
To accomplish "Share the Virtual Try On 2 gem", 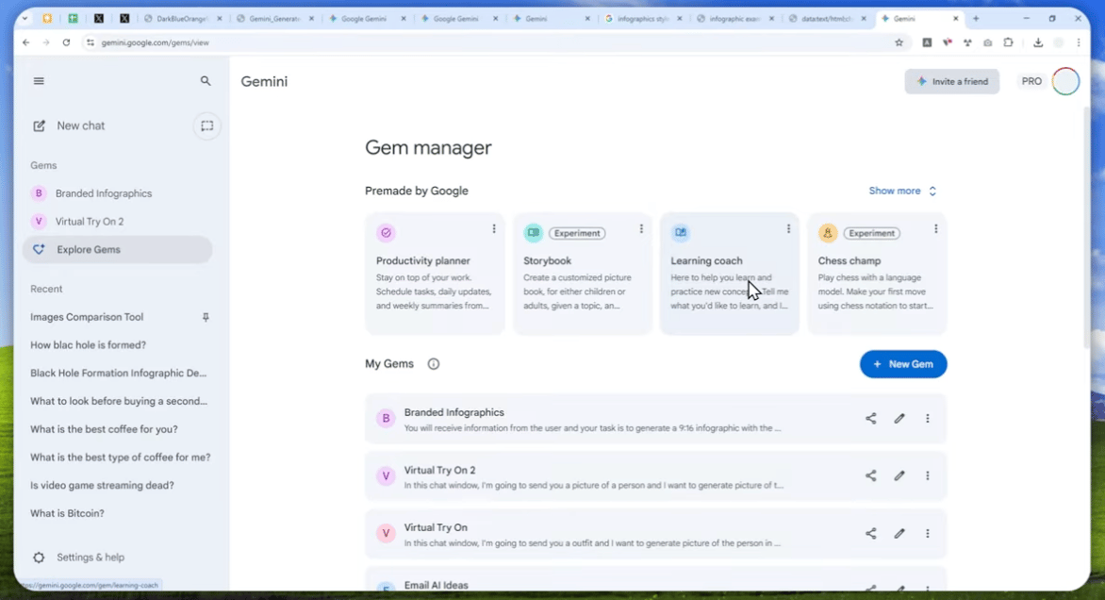I will 871,475.
